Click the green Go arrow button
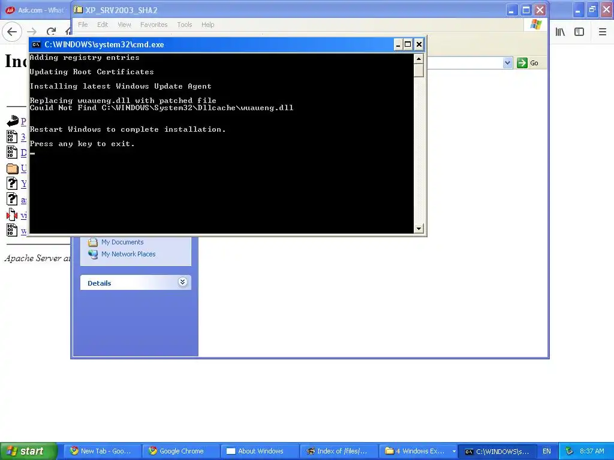This screenshot has height=460, width=614. 522,62
